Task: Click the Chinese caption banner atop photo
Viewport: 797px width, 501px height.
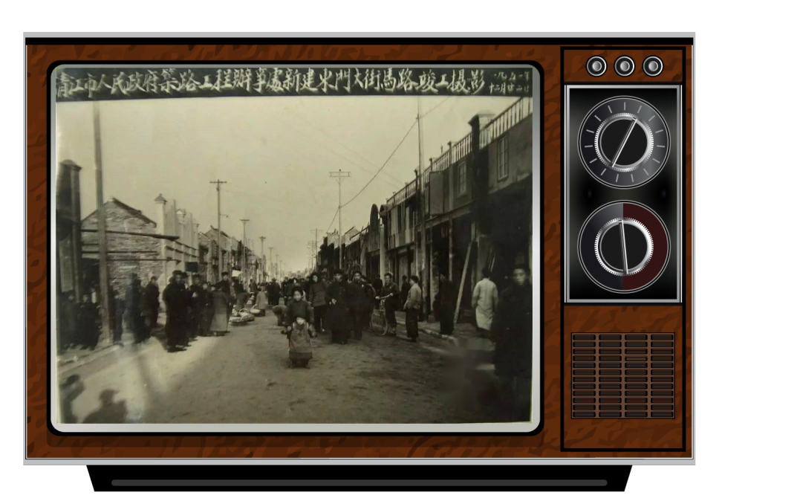Action: 294,82
